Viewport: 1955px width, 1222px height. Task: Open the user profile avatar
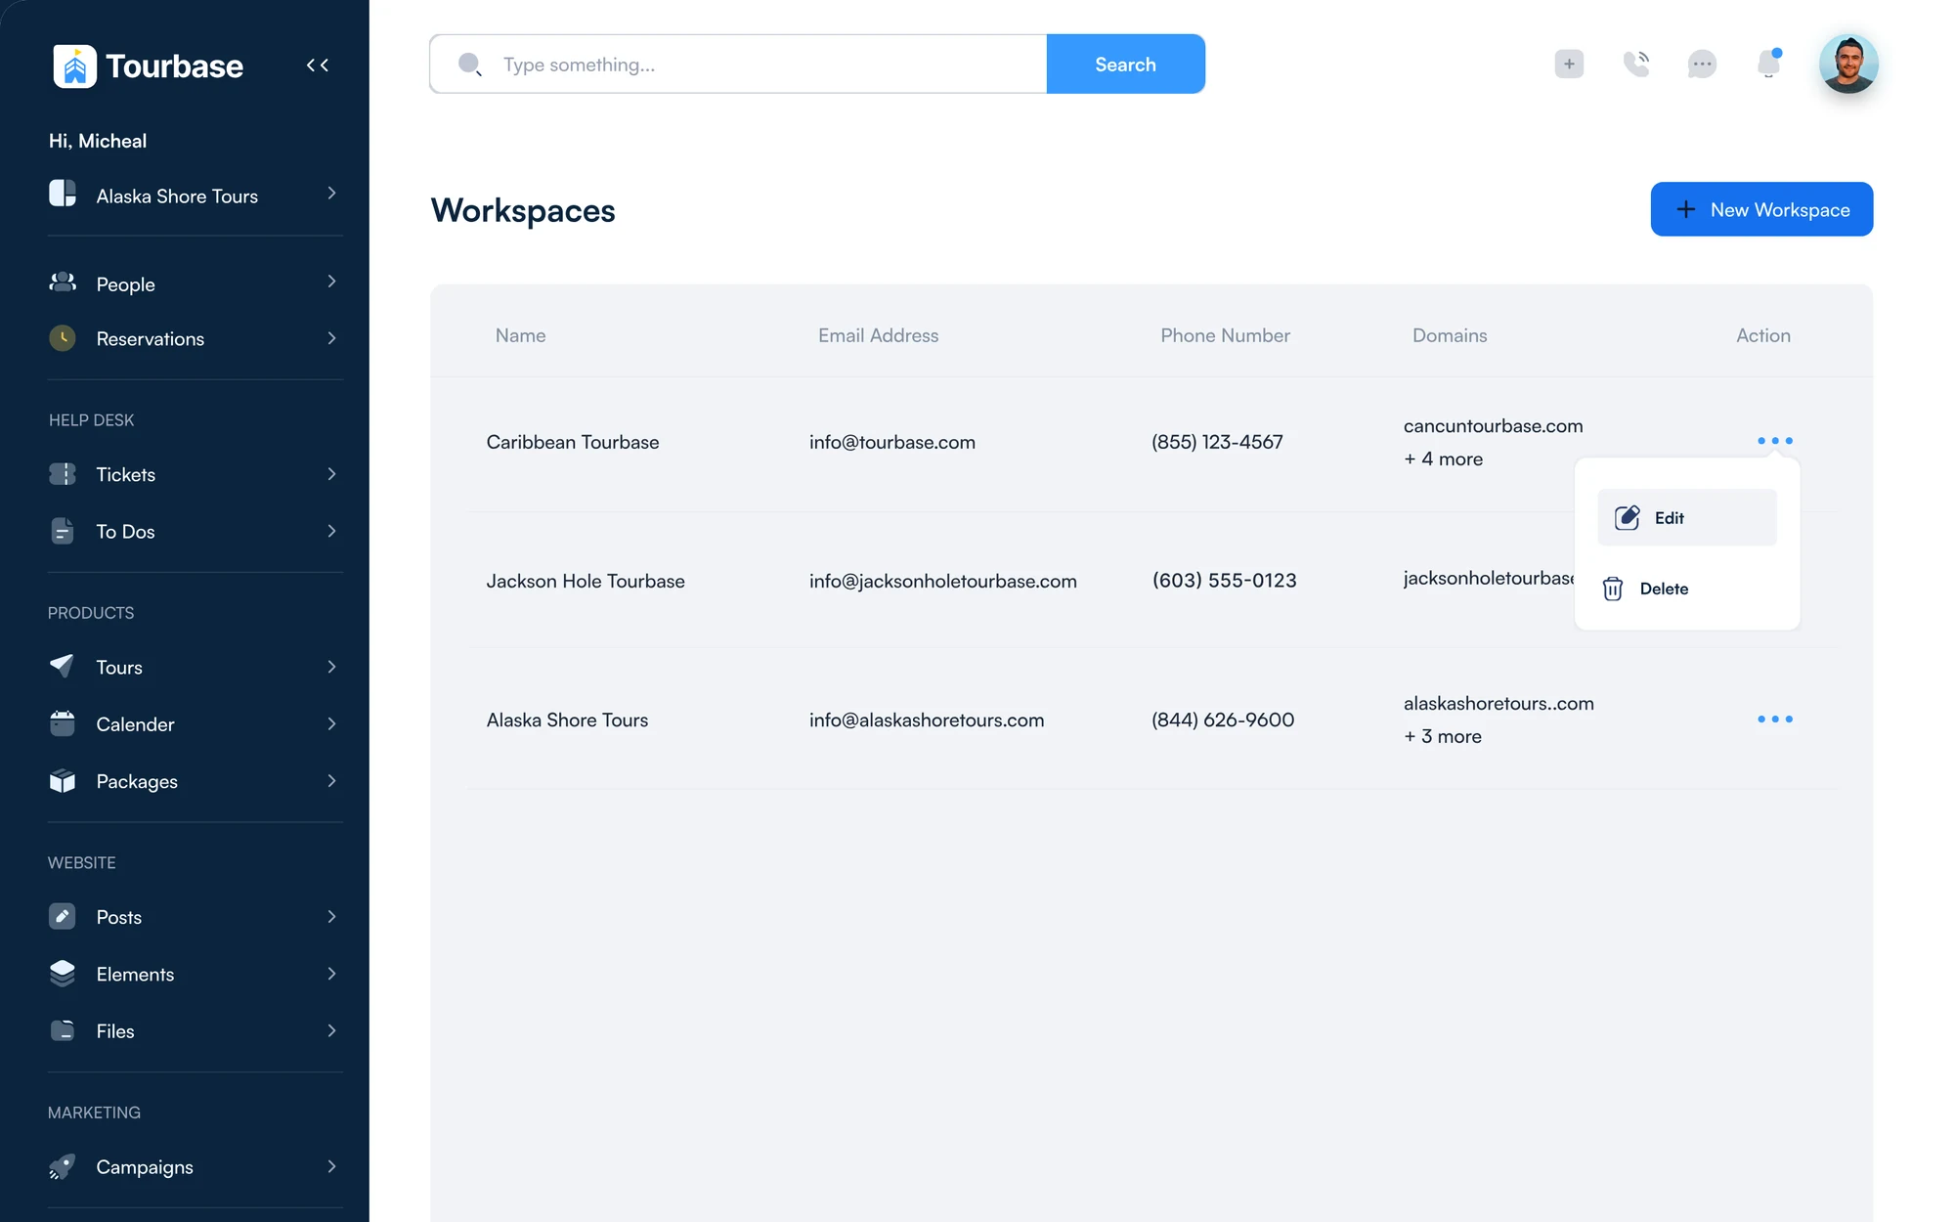pos(1847,65)
